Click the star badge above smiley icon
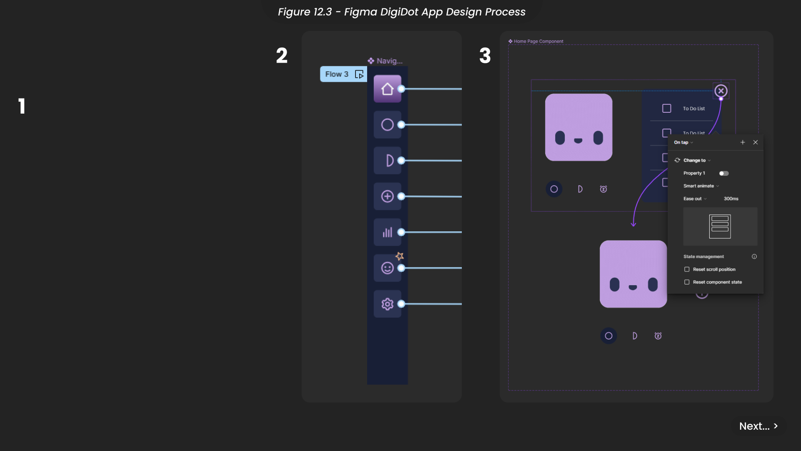 [x=400, y=256]
